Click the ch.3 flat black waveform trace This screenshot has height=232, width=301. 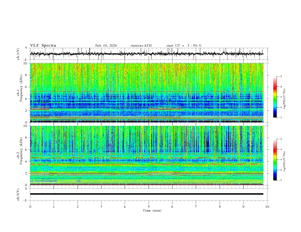pyautogui.click(x=148, y=194)
